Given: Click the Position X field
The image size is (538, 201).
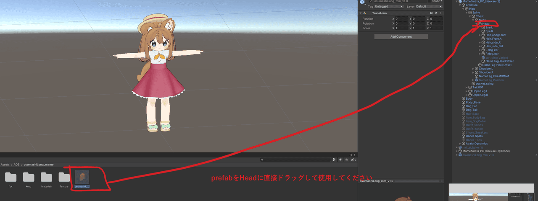Looking at the screenshot, I should pyautogui.click(x=401, y=19).
